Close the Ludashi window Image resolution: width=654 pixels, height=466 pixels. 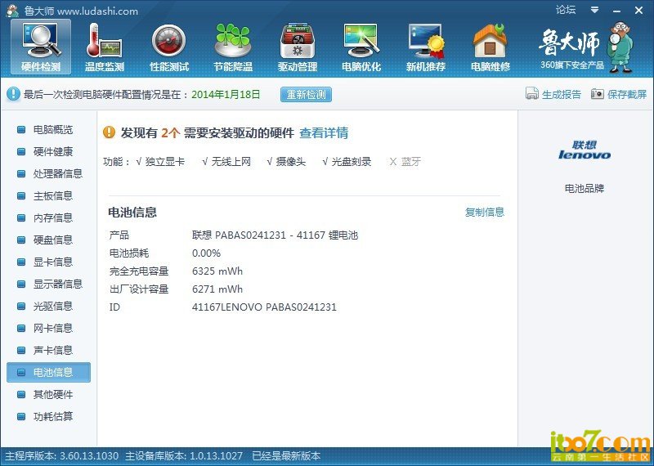[x=638, y=11]
